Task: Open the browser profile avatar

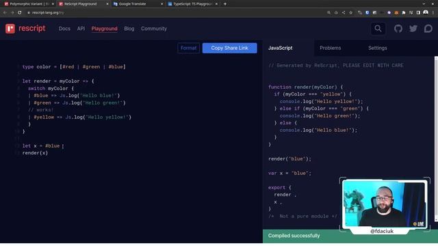Action: pyautogui.click(x=426, y=12)
